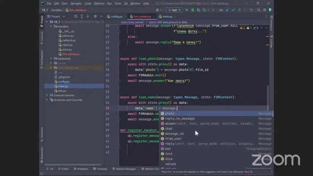Viewport: 313px width, 176px height.
Task: Open the Bookmarks side tool window
Action: click(x=42, y=155)
